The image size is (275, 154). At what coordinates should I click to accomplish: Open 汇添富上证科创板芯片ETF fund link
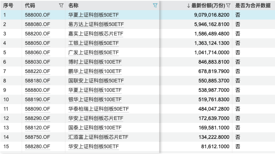click(98, 137)
